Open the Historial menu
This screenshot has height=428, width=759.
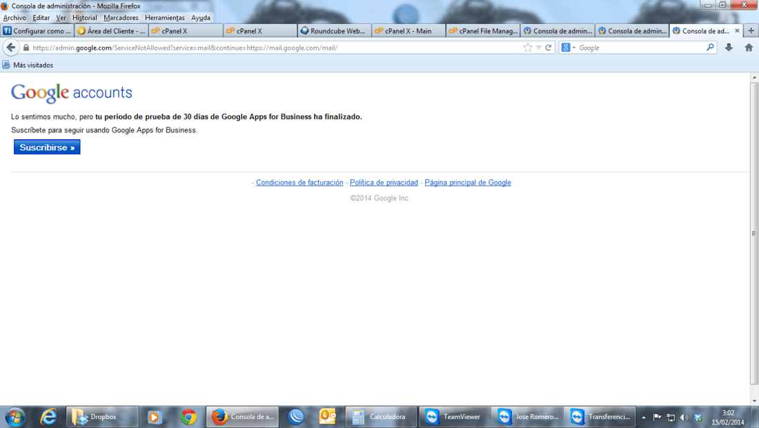[85, 17]
